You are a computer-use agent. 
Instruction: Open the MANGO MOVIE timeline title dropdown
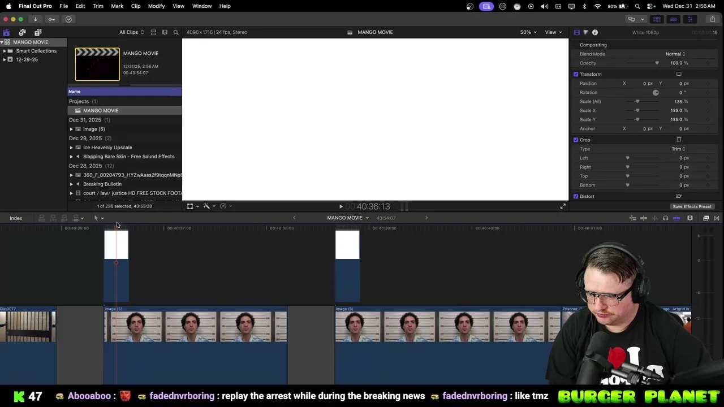(348, 218)
